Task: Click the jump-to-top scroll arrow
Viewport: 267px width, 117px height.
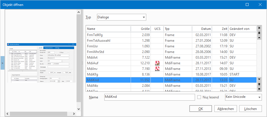Action: coord(259,28)
